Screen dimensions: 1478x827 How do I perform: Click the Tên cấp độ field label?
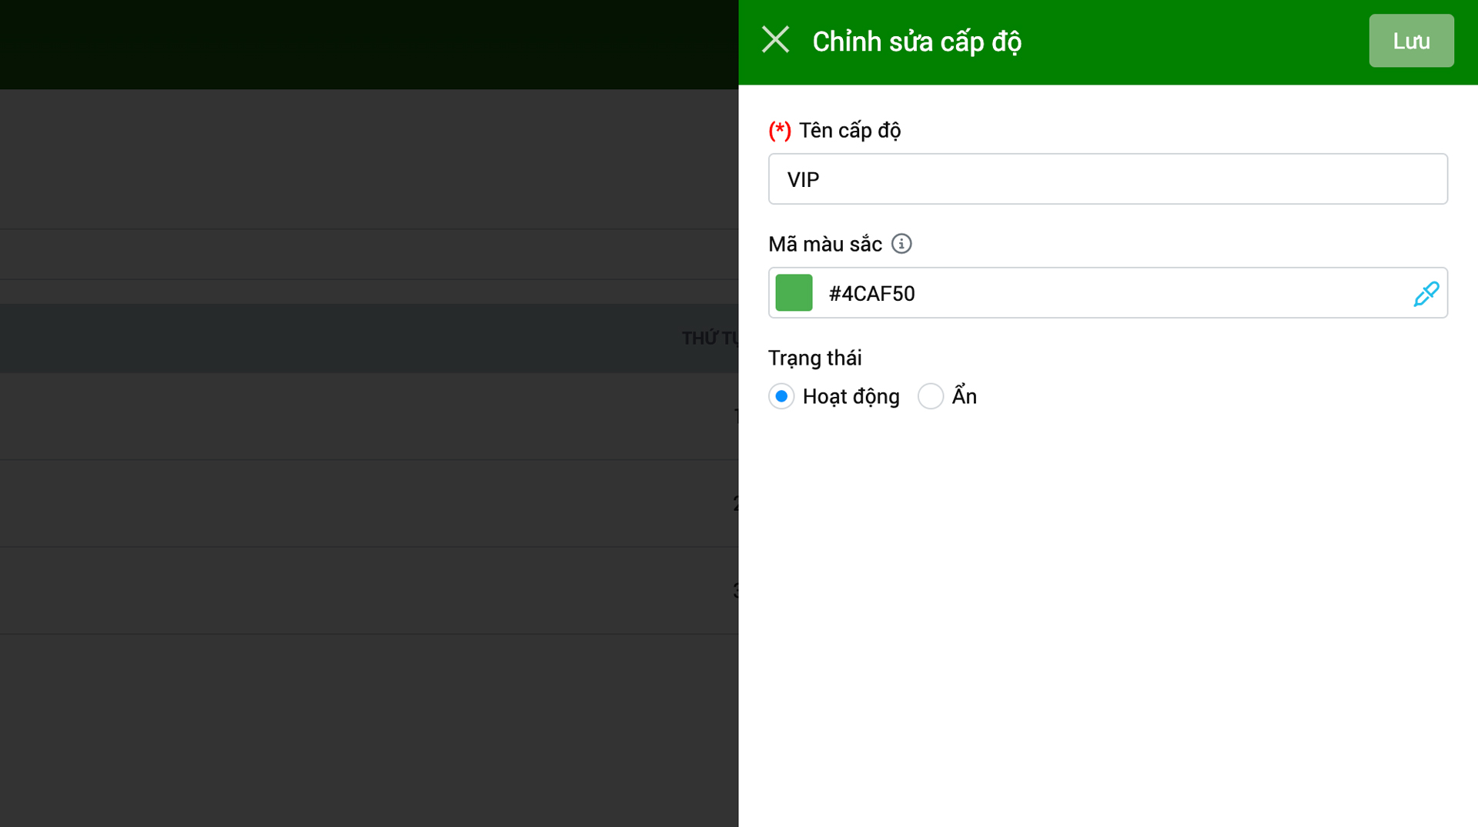click(x=849, y=131)
